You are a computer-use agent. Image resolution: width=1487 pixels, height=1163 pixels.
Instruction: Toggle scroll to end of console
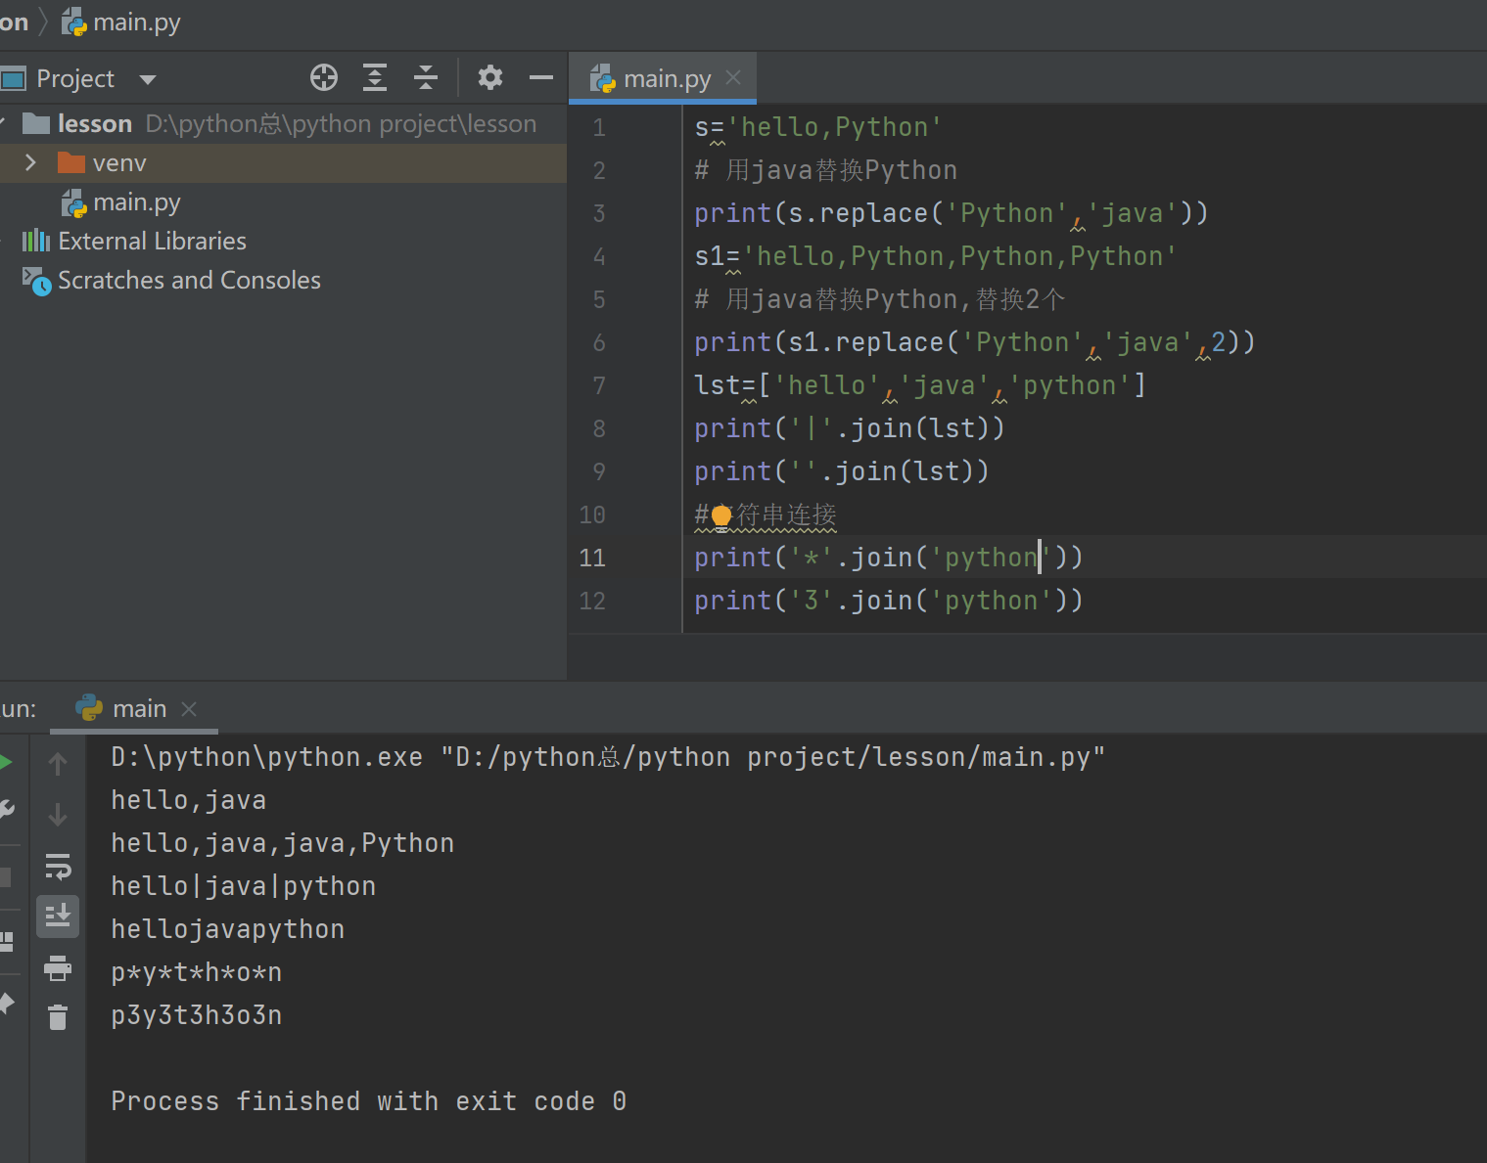pyautogui.click(x=58, y=917)
